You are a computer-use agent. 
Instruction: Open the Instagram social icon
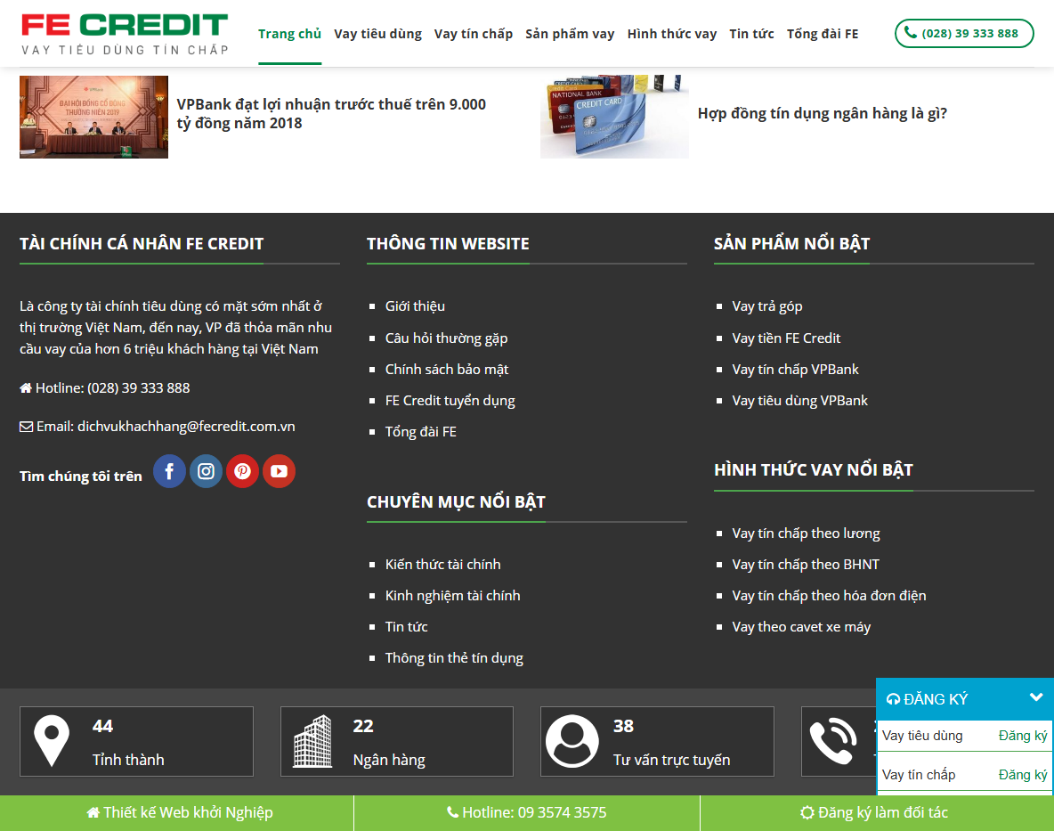tap(206, 471)
